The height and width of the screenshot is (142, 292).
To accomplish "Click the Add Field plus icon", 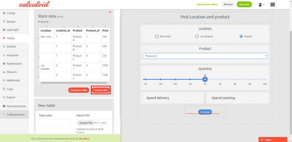I will click(4, 30).
